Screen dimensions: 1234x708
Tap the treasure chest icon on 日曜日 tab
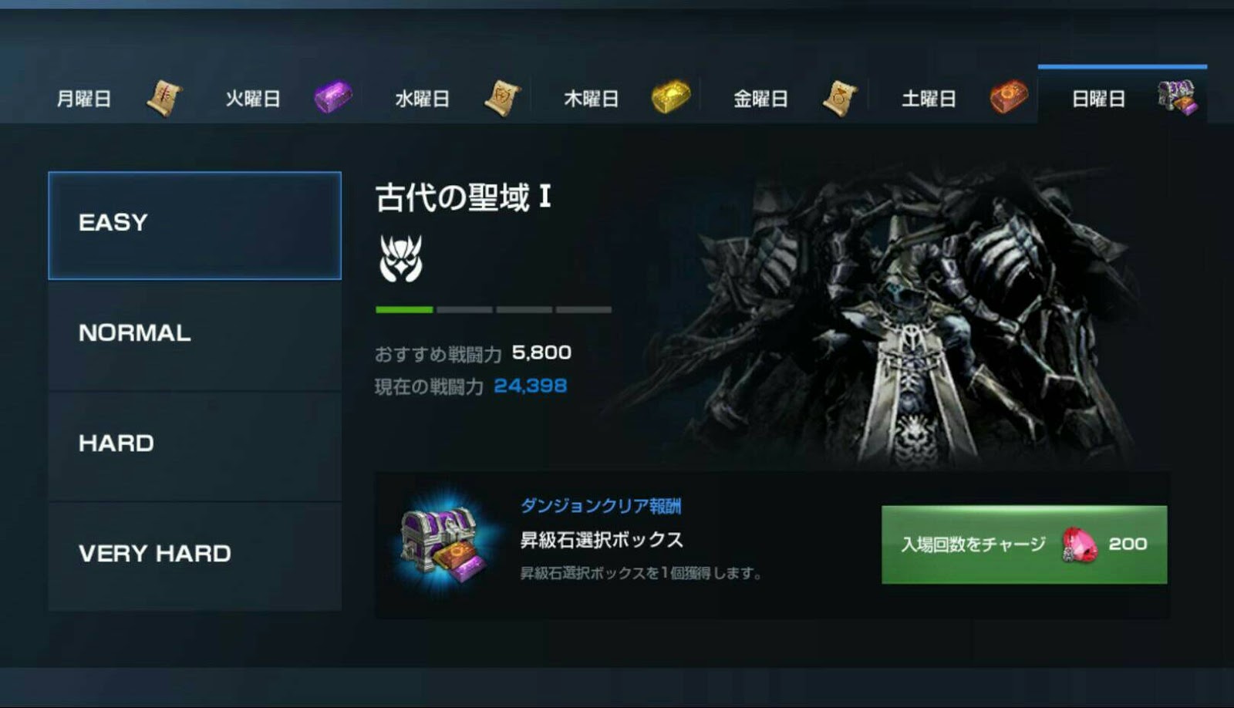pyautogui.click(x=1178, y=98)
